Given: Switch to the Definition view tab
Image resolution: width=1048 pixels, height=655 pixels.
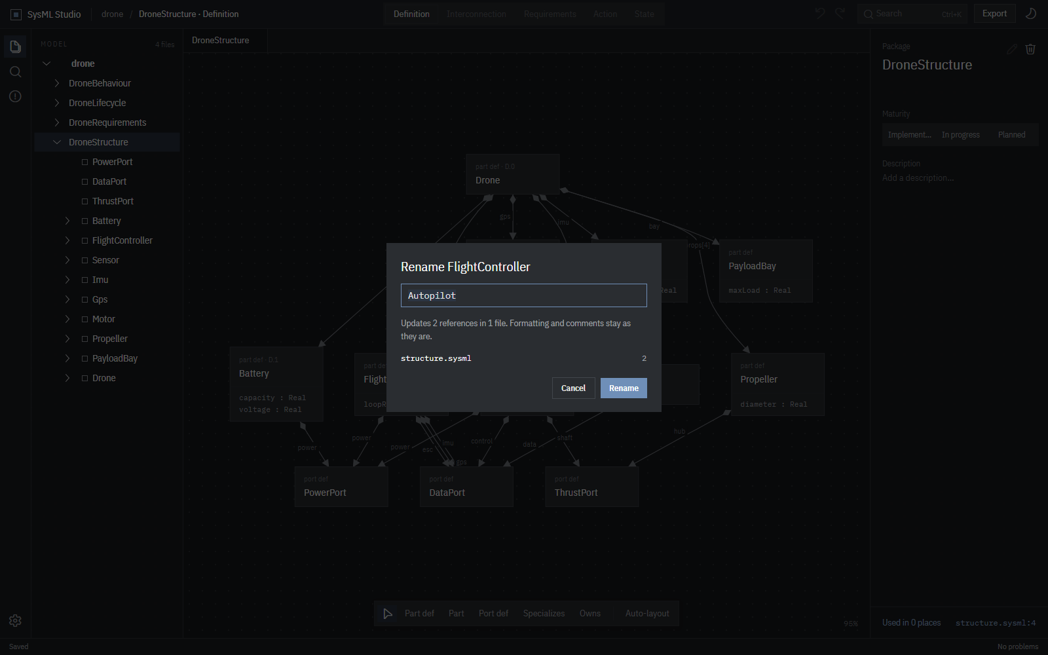Looking at the screenshot, I should [411, 14].
